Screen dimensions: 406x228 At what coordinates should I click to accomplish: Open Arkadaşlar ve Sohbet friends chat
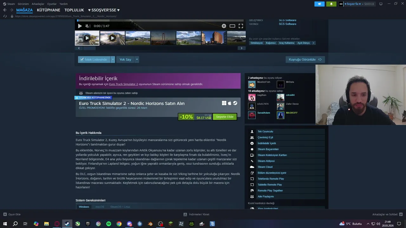pos(387,214)
